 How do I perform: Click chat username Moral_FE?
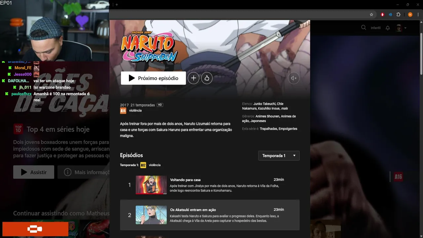pyautogui.click(x=23, y=68)
